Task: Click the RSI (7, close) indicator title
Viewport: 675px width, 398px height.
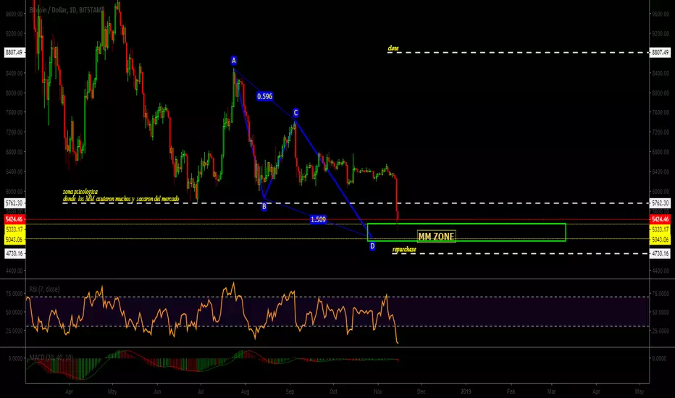Action: tap(44, 289)
